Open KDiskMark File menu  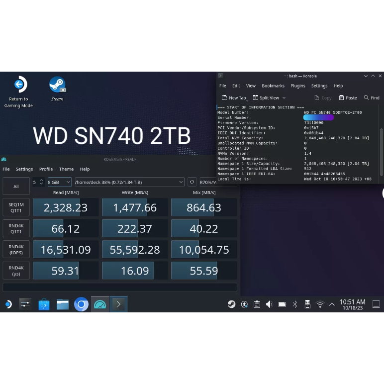tap(6, 169)
